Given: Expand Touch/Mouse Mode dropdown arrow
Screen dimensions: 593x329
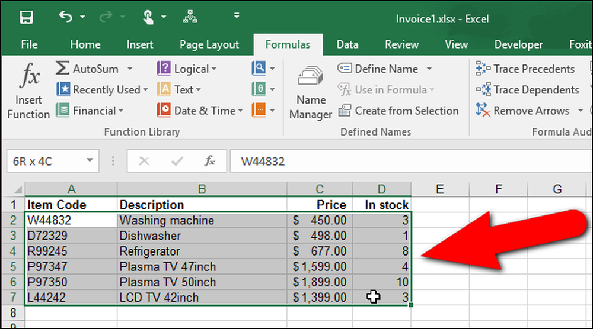Looking at the screenshot, I should [x=164, y=17].
